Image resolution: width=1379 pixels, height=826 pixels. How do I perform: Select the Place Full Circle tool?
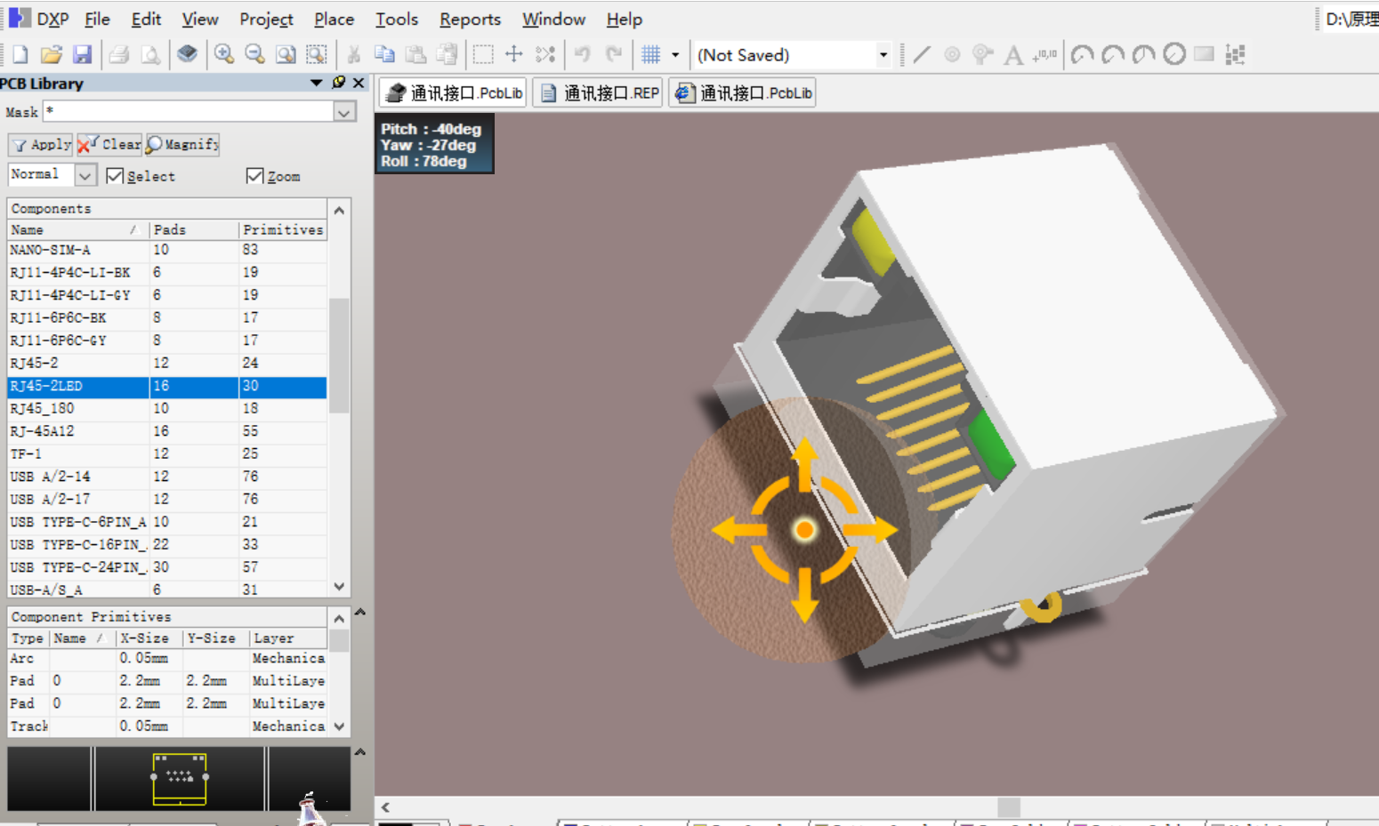[1174, 54]
